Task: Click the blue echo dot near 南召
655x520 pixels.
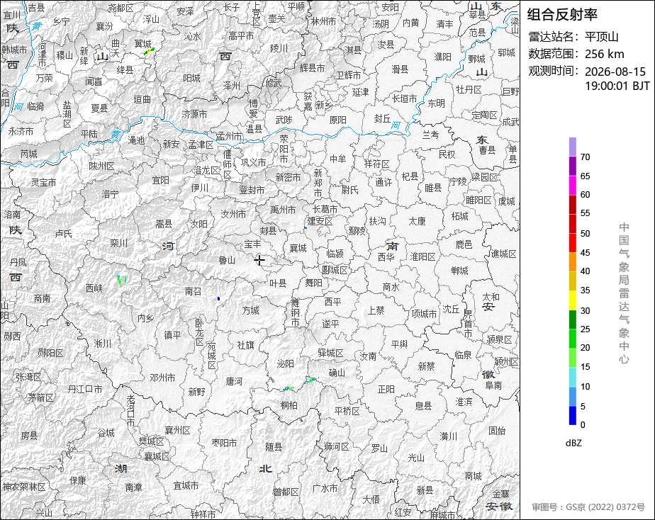Action: click(218, 299)
